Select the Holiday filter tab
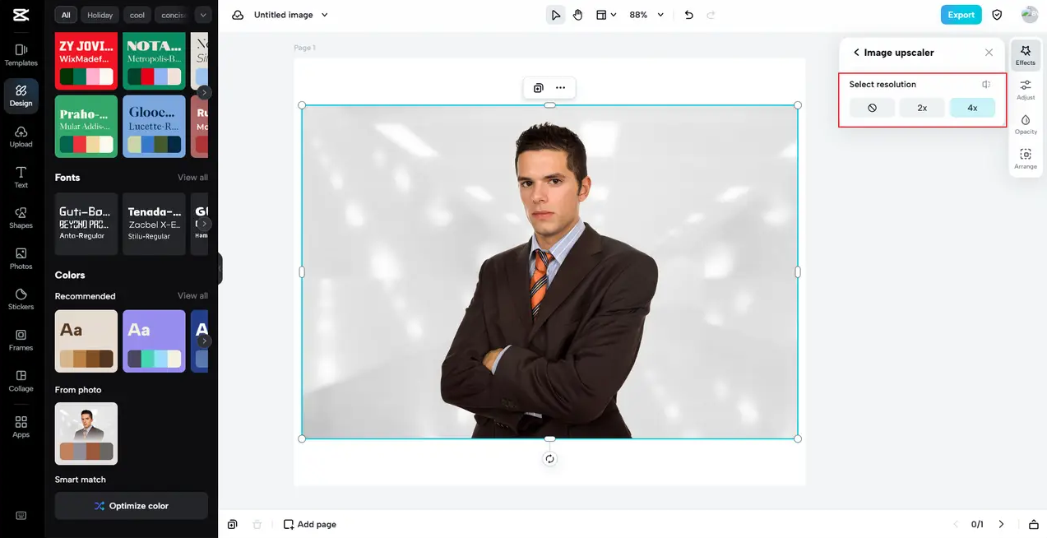This screenshot has width=1047, height=538. coord(100,15)
